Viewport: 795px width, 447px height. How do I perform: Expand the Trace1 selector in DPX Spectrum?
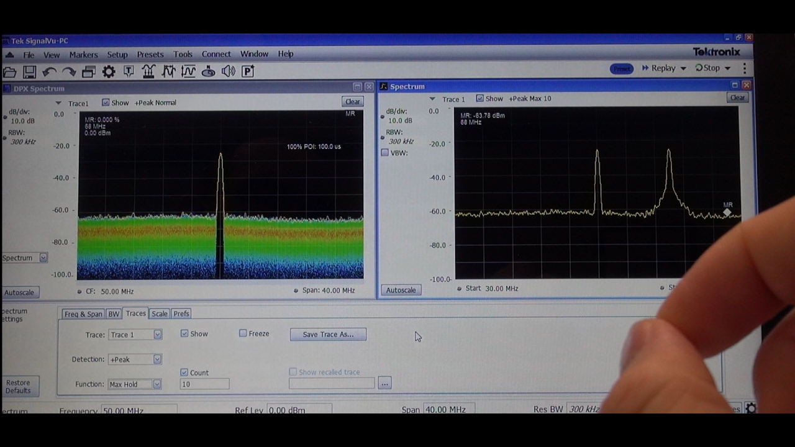click(x=58, y=103)
